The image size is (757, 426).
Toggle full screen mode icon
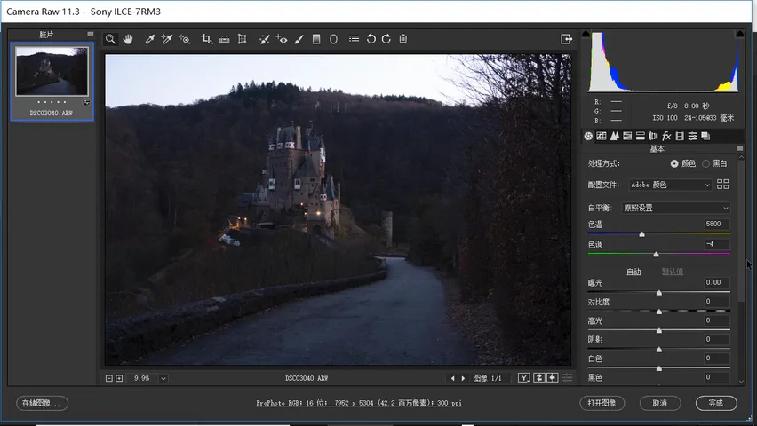point(566,39)
